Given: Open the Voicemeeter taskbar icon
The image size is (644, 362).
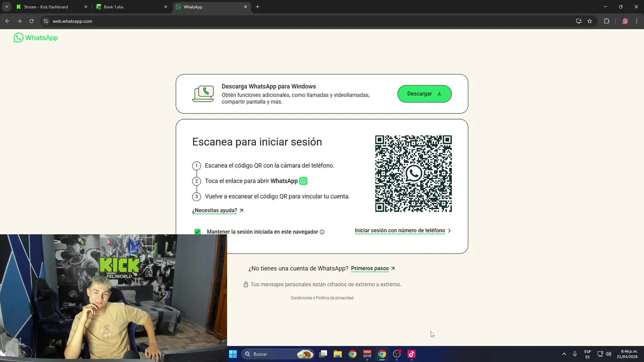Looking at the screenshot, I should click(367, 354).
